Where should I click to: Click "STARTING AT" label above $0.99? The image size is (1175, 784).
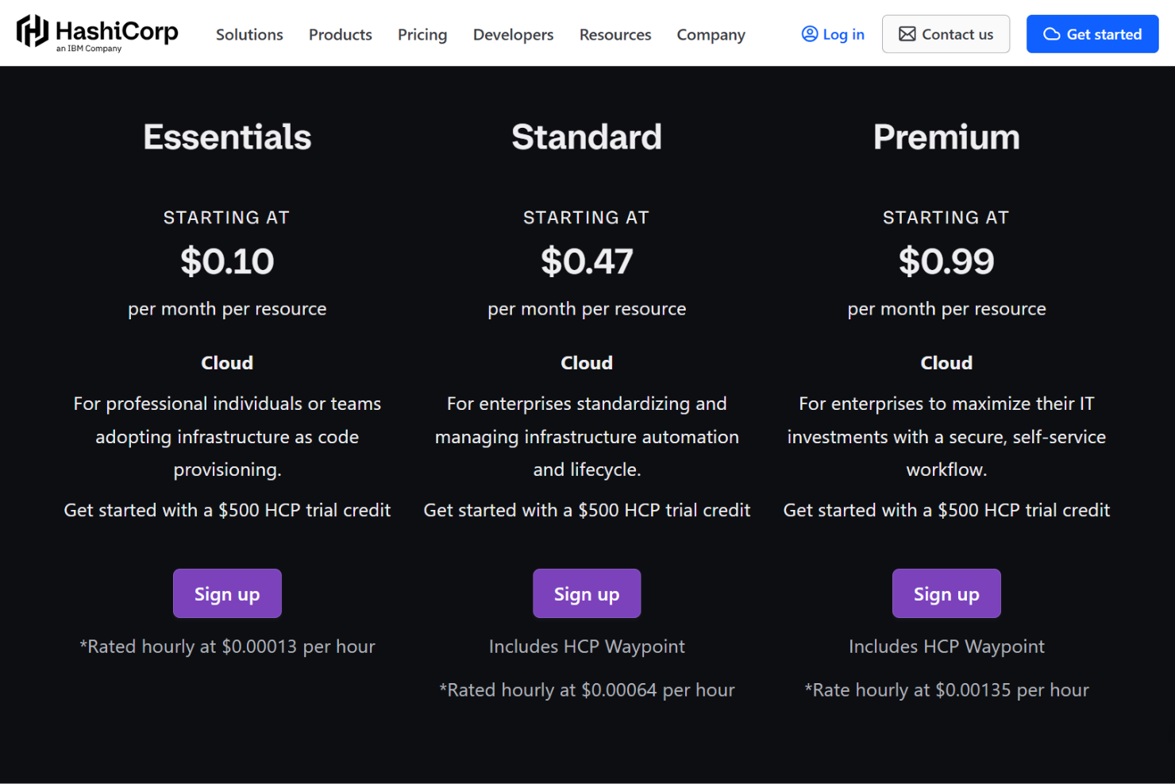(x=946, y=218)
